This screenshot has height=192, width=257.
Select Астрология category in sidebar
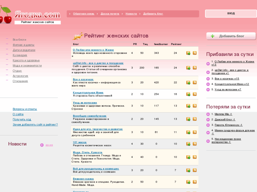pos(20,76)
